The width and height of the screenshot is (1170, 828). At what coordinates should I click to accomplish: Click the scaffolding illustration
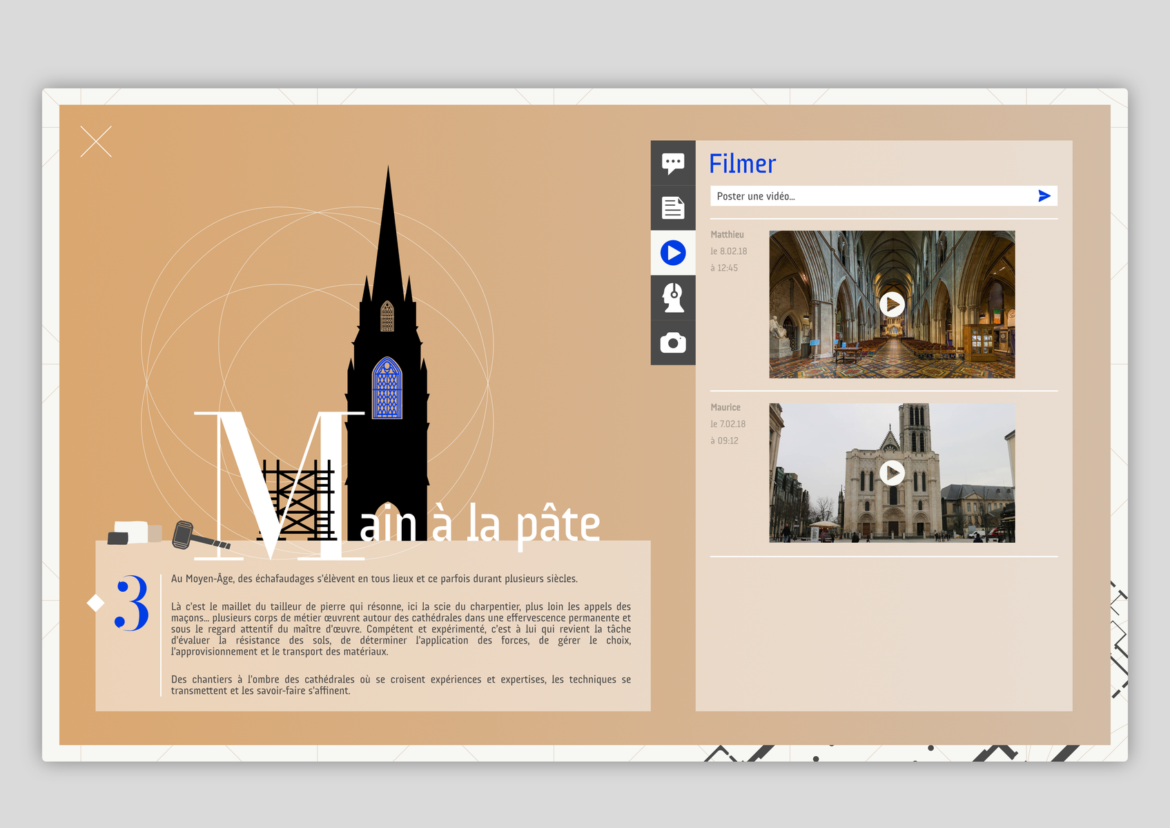298,500
